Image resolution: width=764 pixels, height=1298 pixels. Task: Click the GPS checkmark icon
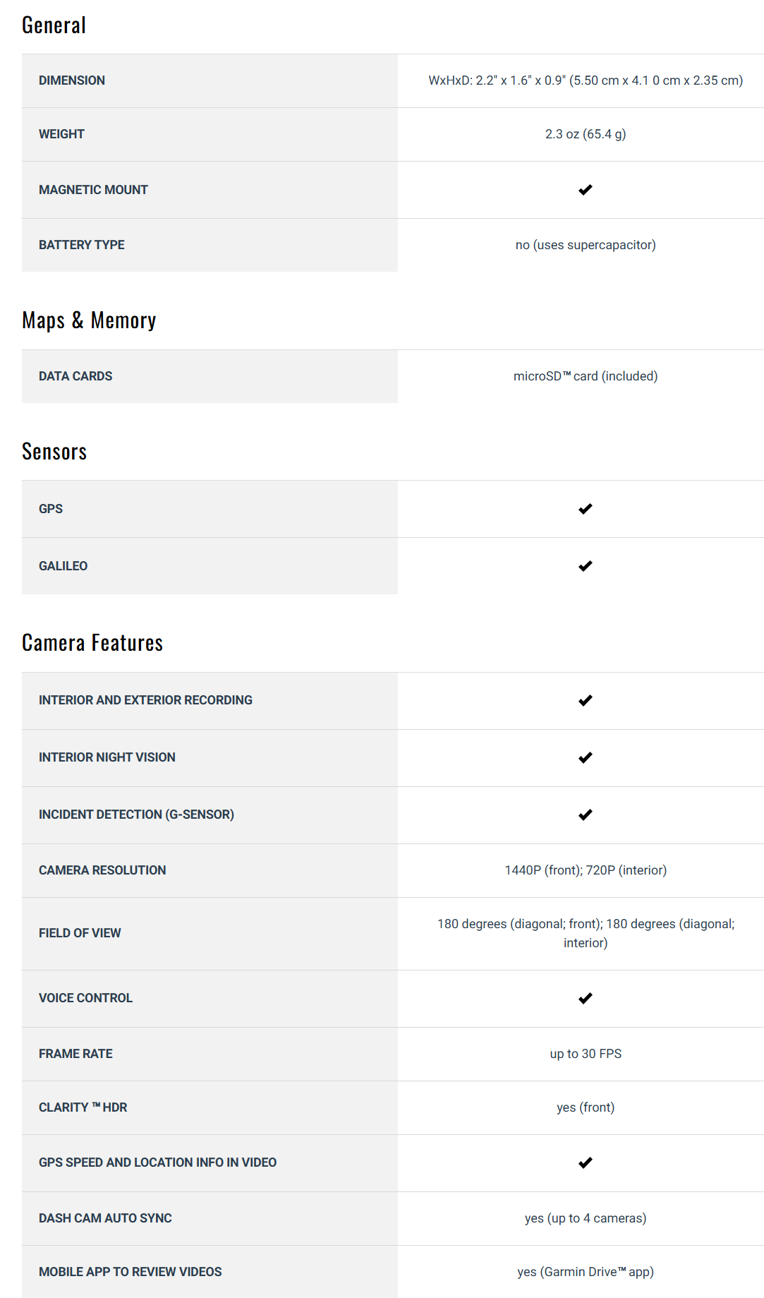585,509
